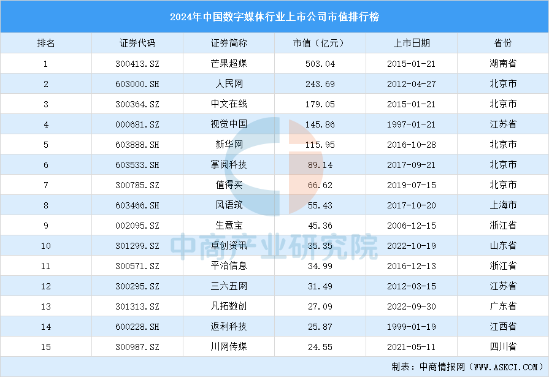Screen dimensions: 549x377
Task: Click the listing date 2012-04-27
Action: (412, 84)
